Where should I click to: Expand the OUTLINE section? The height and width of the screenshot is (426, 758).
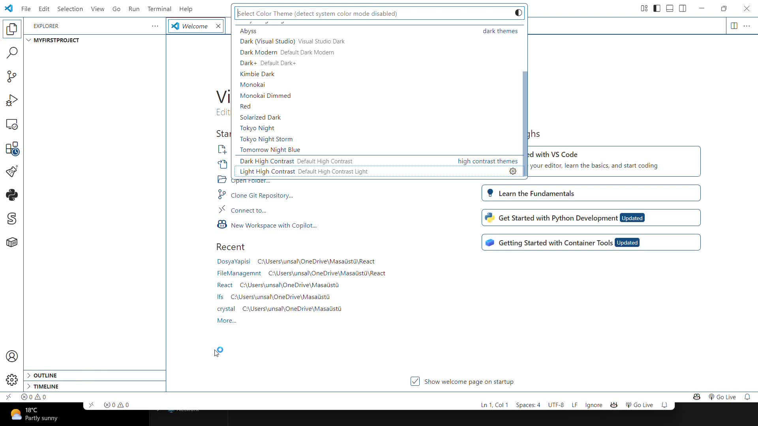[95, 376]
